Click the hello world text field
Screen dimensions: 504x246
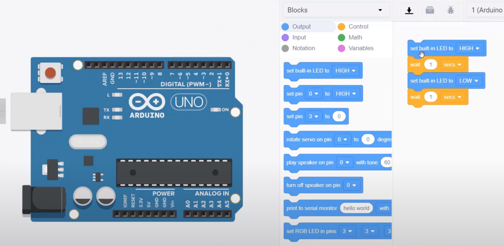356,208
